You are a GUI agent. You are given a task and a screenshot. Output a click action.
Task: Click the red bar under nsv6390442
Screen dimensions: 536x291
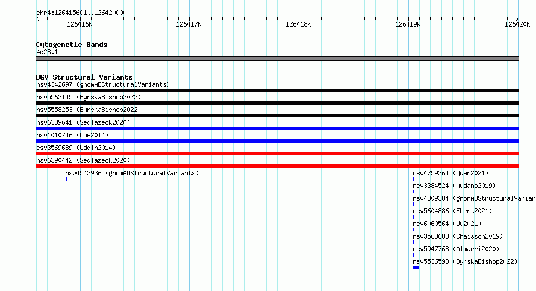[x=277, y=166]
